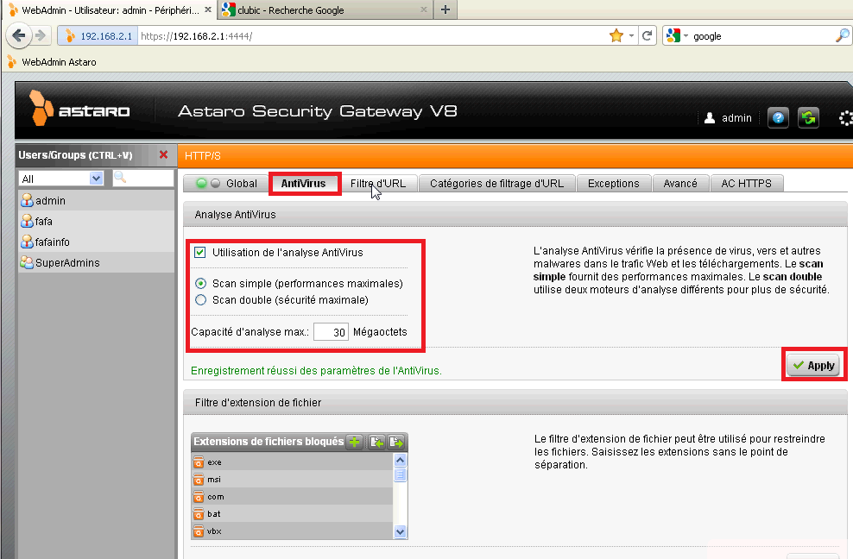This screenshot has width=853, height=559.
Task: Toggle the Utilisation de l'analyse AntiVirus checkbox
Action: click(x=200, y=252)
